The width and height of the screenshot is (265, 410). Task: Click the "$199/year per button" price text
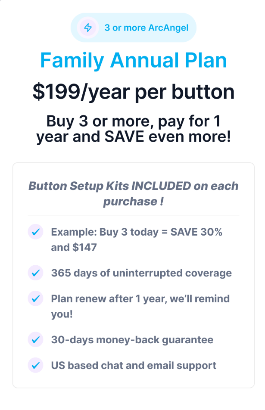click(x=133, y=91)
